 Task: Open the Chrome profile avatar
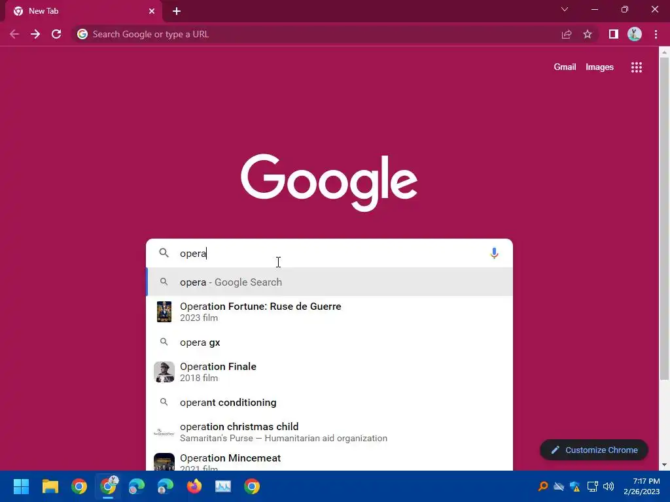(635, 34)
